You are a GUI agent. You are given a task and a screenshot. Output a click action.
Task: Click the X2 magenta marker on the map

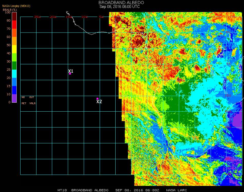point(97,99)
